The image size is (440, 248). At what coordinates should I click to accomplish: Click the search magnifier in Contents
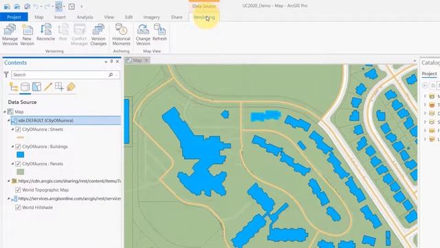coord(111,75)
